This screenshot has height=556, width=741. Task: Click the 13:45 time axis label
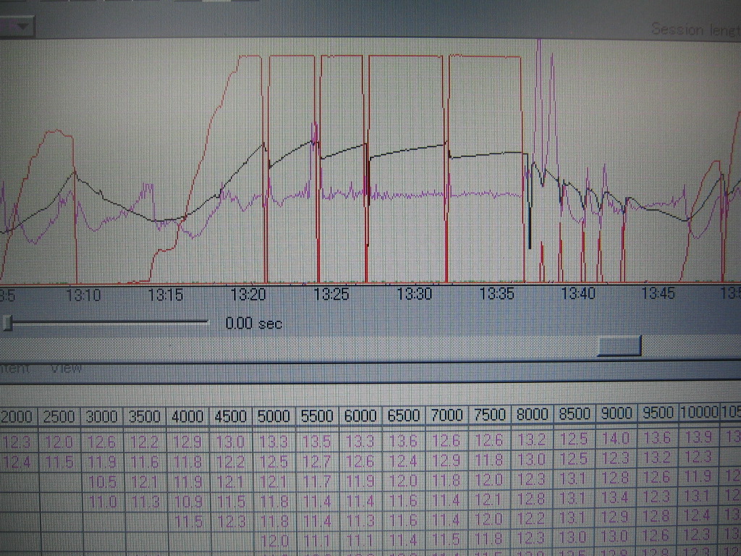pyautogui.click(x=659, y=294)
